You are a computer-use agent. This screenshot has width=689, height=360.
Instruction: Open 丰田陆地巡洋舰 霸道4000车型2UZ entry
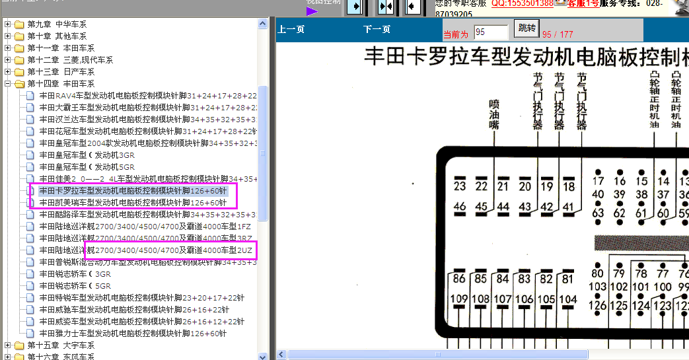[145, 250]
